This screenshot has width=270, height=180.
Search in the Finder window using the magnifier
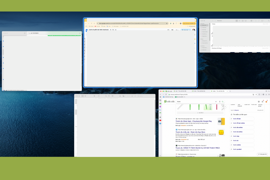269,21
